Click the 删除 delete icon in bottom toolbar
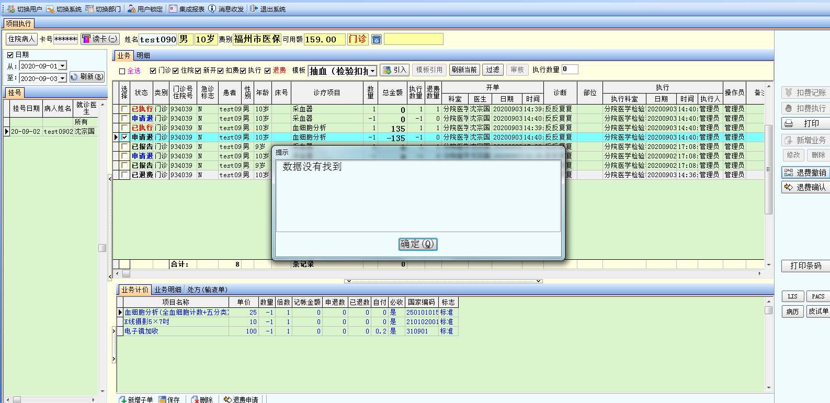Viewport: 830px width, 403px height. click(195, 400)
